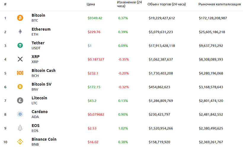The image size is (243, 147).
Task: Click the Bitcoin orange logo icon
Action: coord(20,18)
